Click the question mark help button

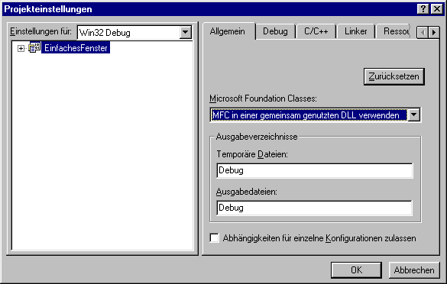[x=423, y=9]
